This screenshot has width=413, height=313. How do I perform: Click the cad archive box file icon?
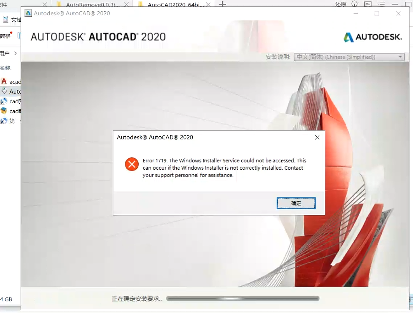(4, 111)
